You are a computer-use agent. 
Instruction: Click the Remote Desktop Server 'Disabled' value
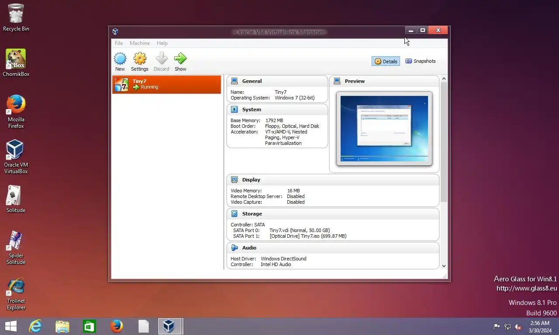point(296,196)
